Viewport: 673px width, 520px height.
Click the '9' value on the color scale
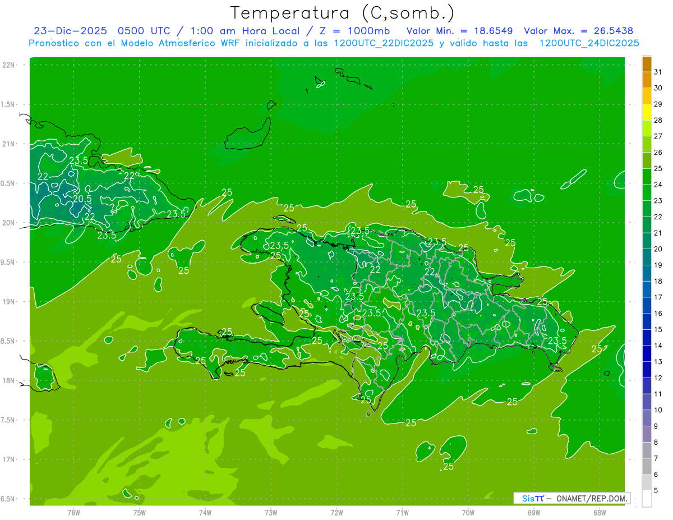click(x=656, y=426)
